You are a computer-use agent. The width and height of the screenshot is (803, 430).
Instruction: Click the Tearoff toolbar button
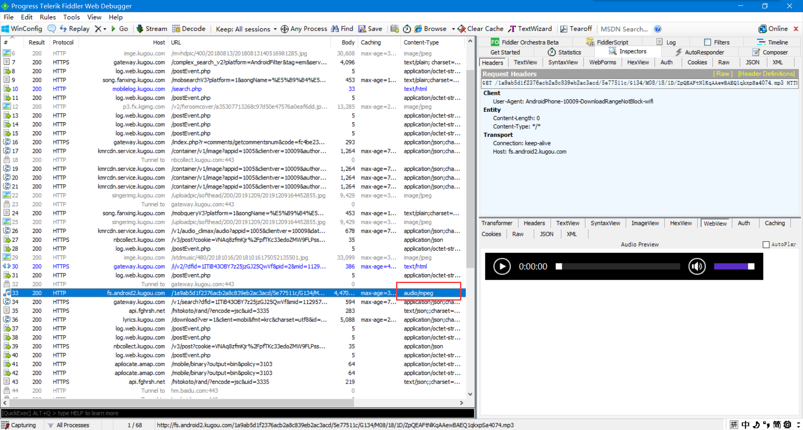coord(576,29)
